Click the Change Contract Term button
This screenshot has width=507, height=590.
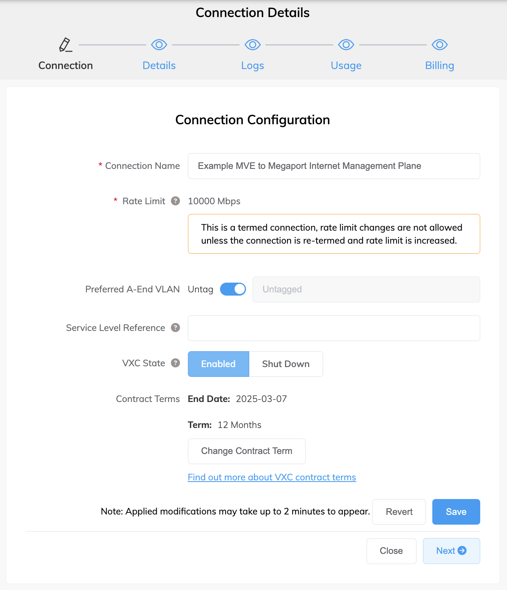click(x=246, y=451)
